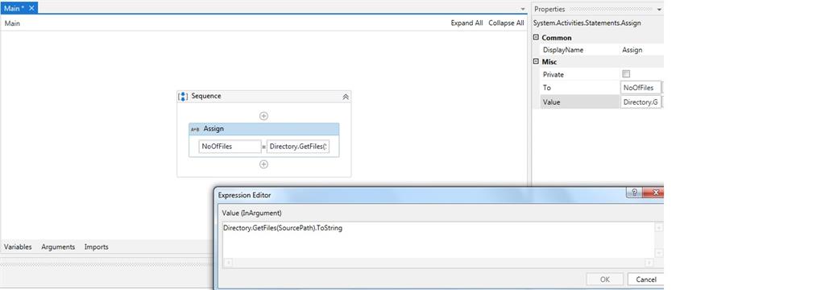Click the System.Activities.Statements.Assign label
The height and width of the screenshot is (290, 825).
[587, 23]
